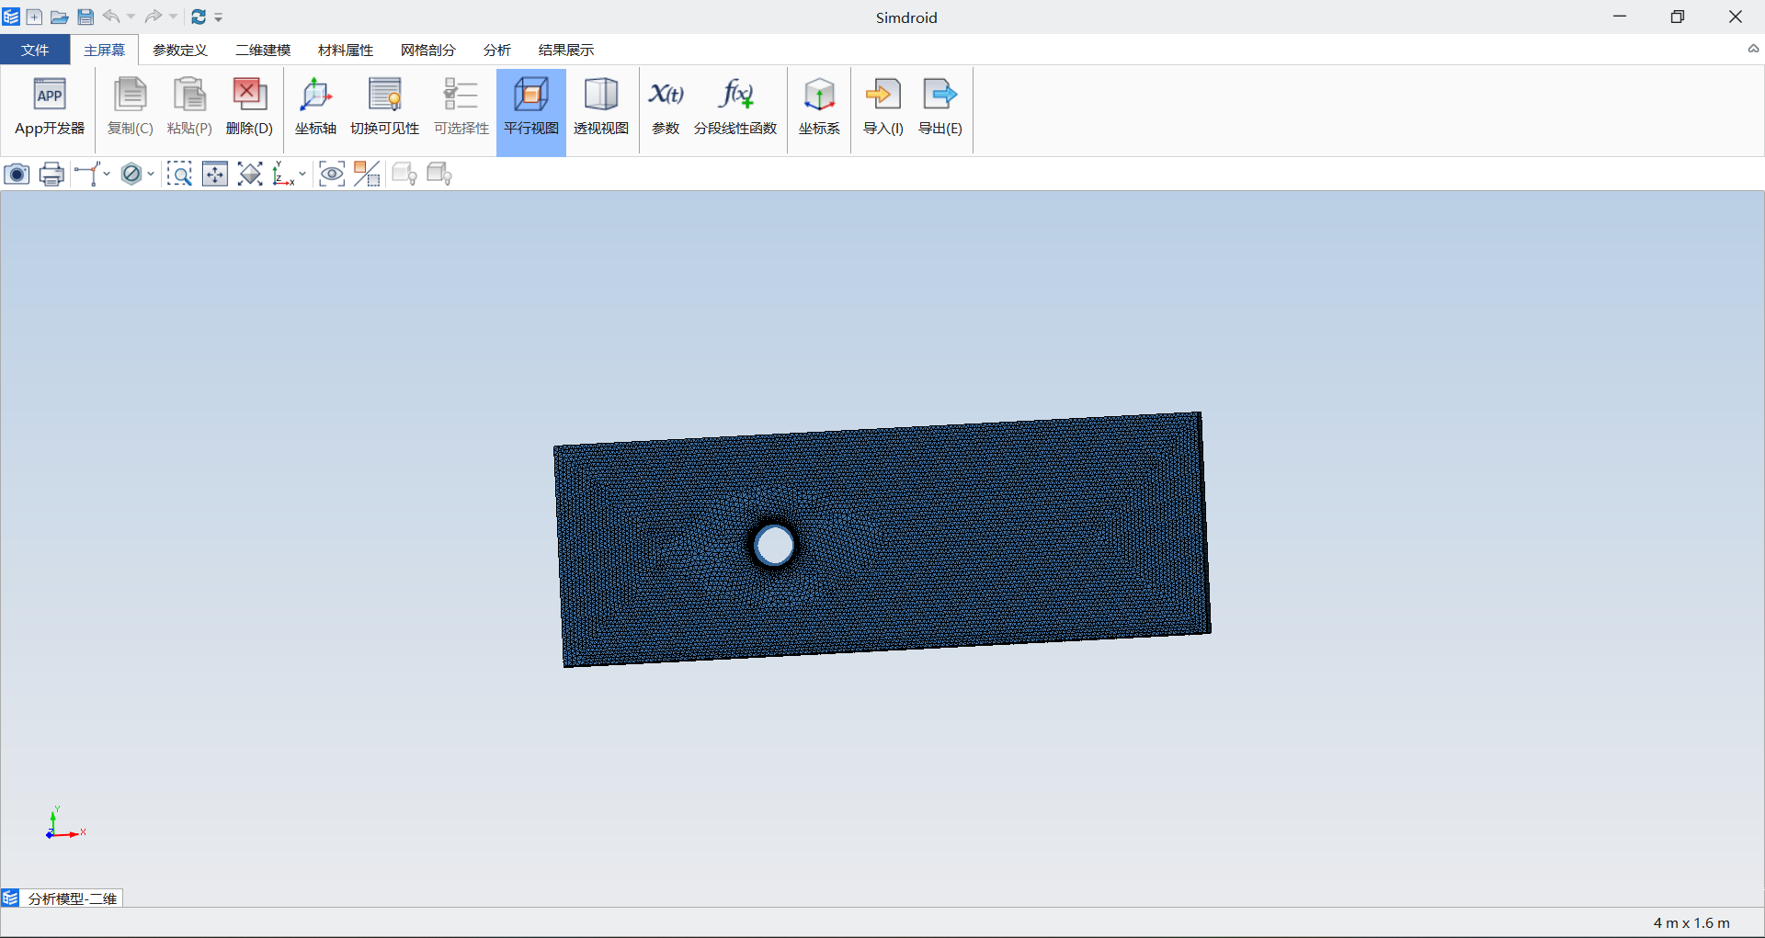Screen dimensions: 1765x938
Task: Open 分段线性函数 piecewise function tool
Action: pos(735,107)
